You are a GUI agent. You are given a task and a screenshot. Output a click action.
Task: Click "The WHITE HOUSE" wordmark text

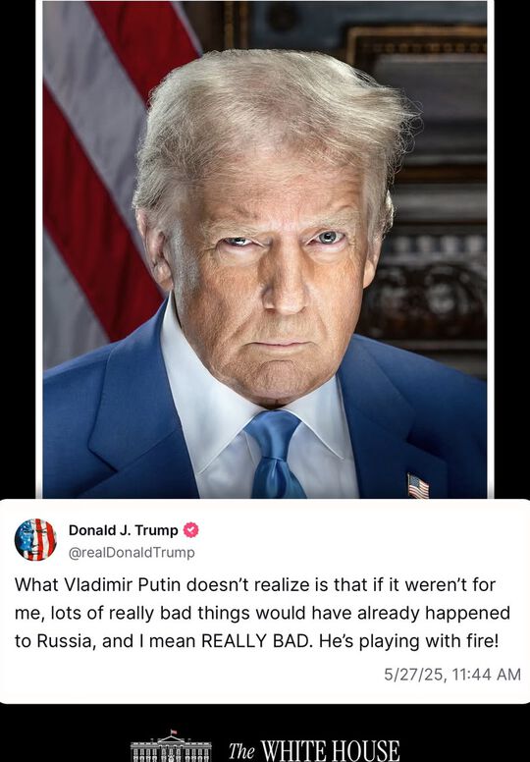[314, 750]
